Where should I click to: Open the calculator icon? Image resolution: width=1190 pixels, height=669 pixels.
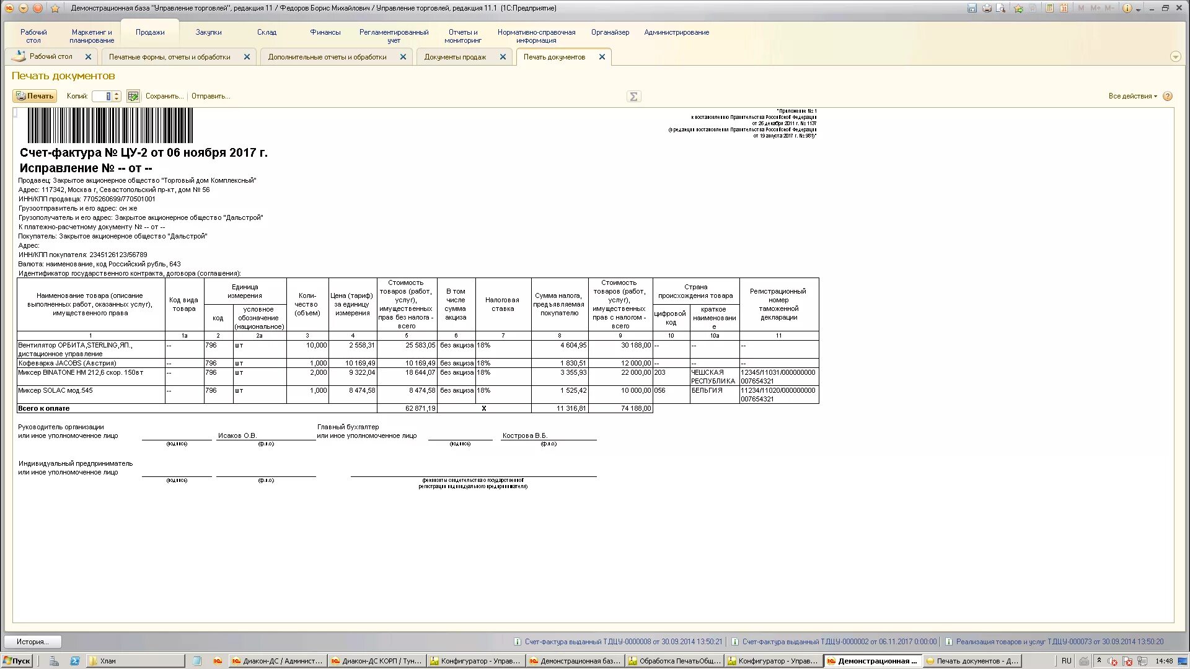pyautogui.click(x=1049, y=8)
